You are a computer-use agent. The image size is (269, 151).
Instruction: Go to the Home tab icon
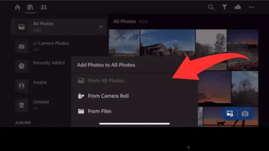18,7
